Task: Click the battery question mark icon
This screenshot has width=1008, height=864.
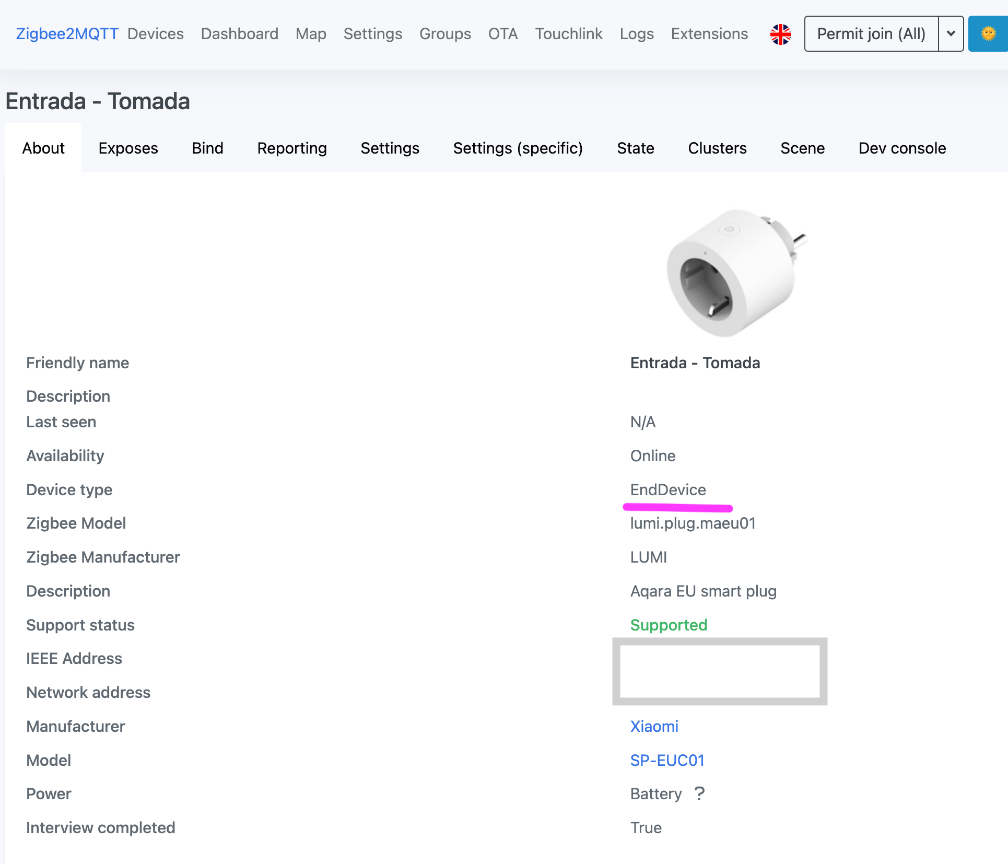Action: [700, 793]
